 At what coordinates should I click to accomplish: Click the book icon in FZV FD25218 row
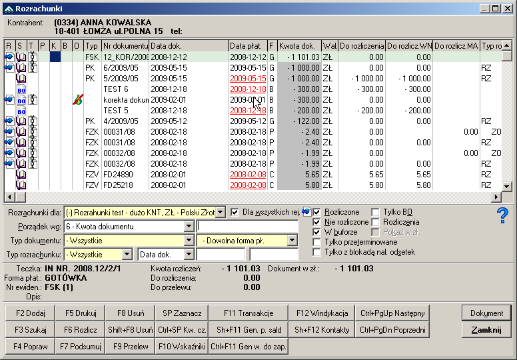(21, 185)
